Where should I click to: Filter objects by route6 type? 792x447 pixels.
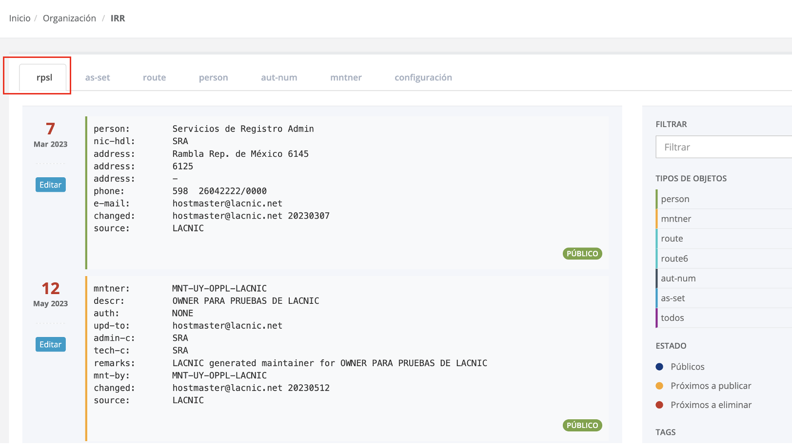point(674,259)
